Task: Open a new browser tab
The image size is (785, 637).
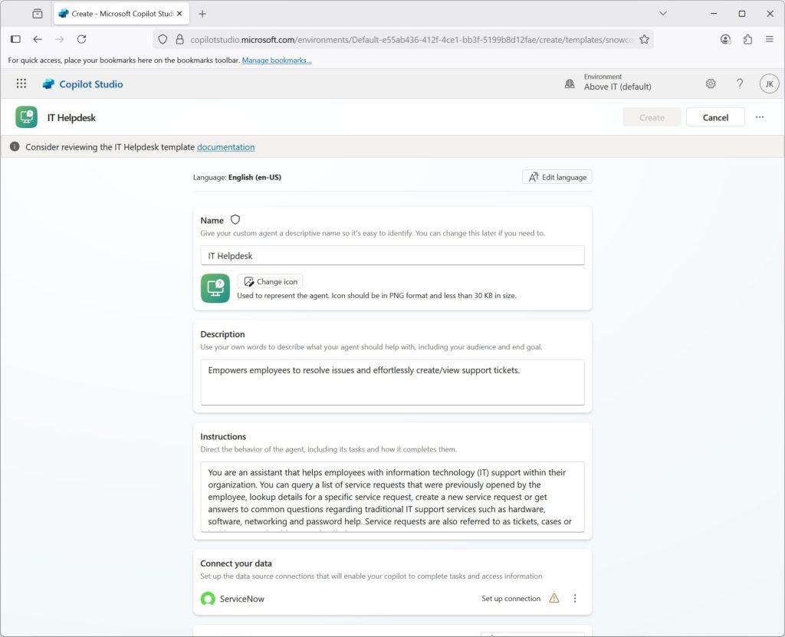Action: [x=202, y=14]
